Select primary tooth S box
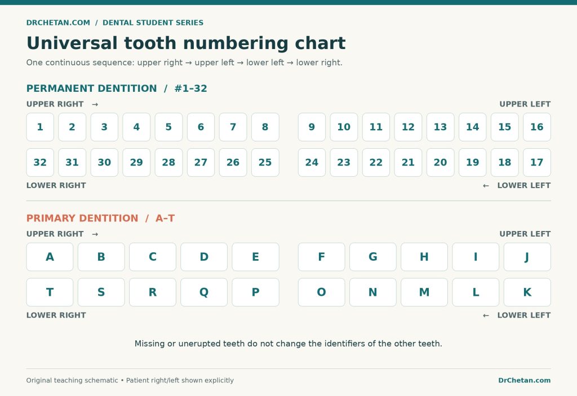577x396 pixels. tap(101, 292)
